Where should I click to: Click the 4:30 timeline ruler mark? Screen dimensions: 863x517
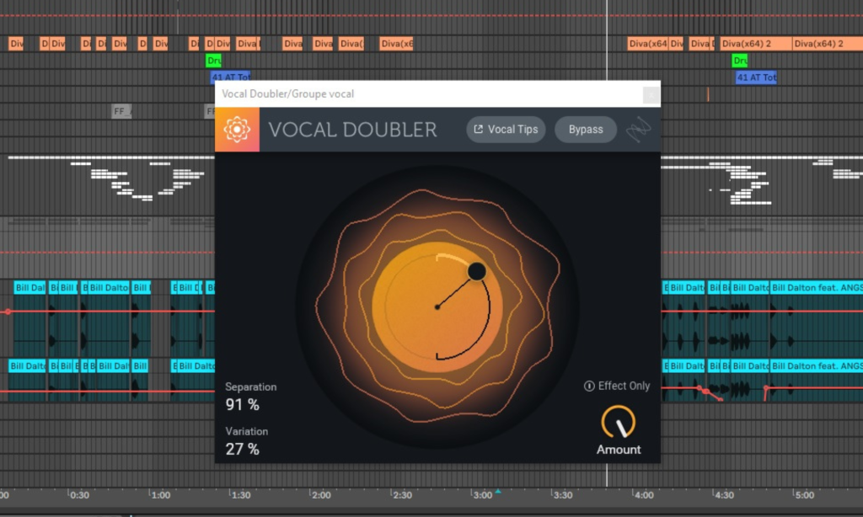tap(723, 495)
